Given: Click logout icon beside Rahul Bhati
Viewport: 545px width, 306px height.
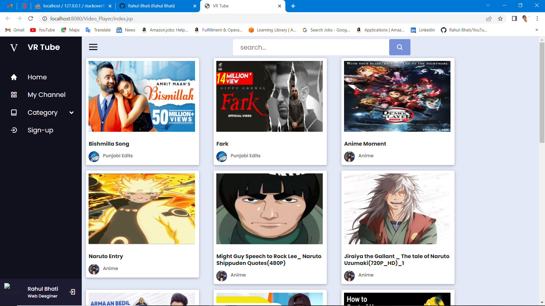Looking at the screenshot, I should click(73, 292).
